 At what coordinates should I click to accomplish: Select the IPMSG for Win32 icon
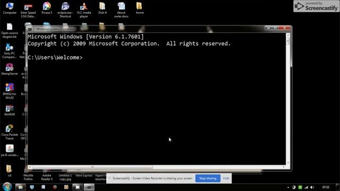pyautogui.click(x=10, y=91)
